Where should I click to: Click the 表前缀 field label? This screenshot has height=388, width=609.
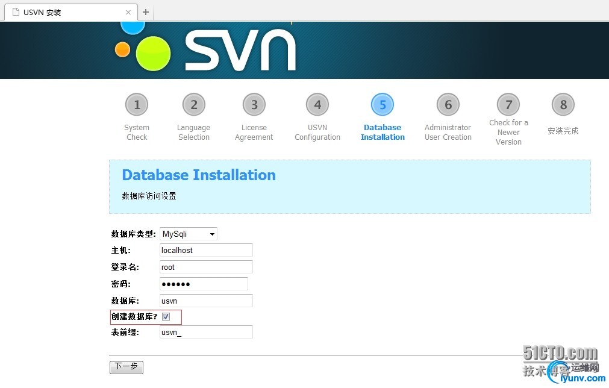point(125,332)
